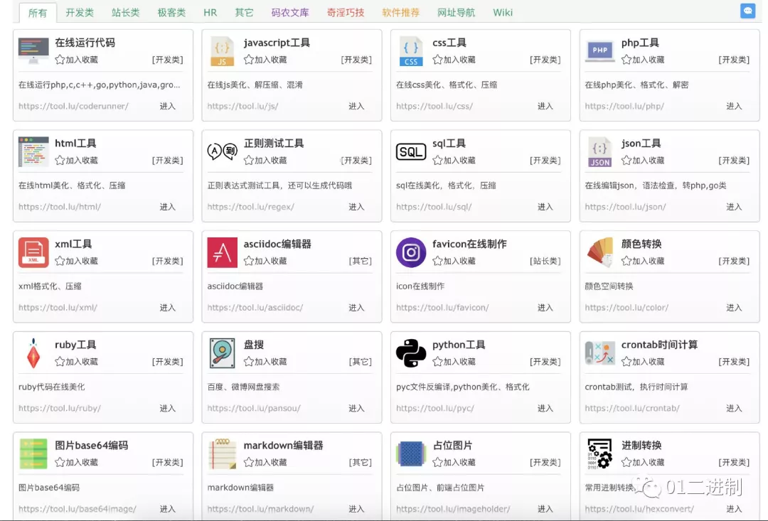Click the 进制转换 card title
This screenshot has height=521, width=768.
coord(641,446)
